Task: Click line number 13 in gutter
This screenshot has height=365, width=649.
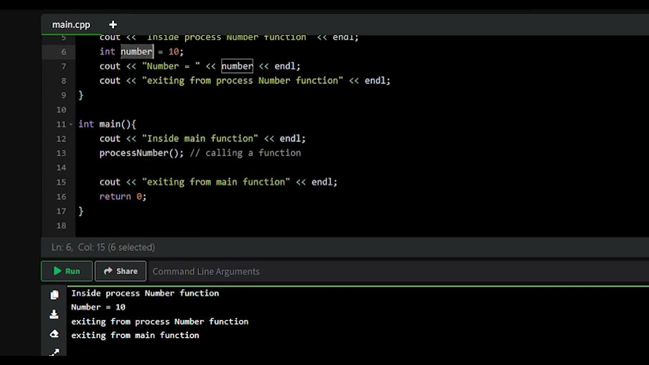Action: (x=61, y=153)
